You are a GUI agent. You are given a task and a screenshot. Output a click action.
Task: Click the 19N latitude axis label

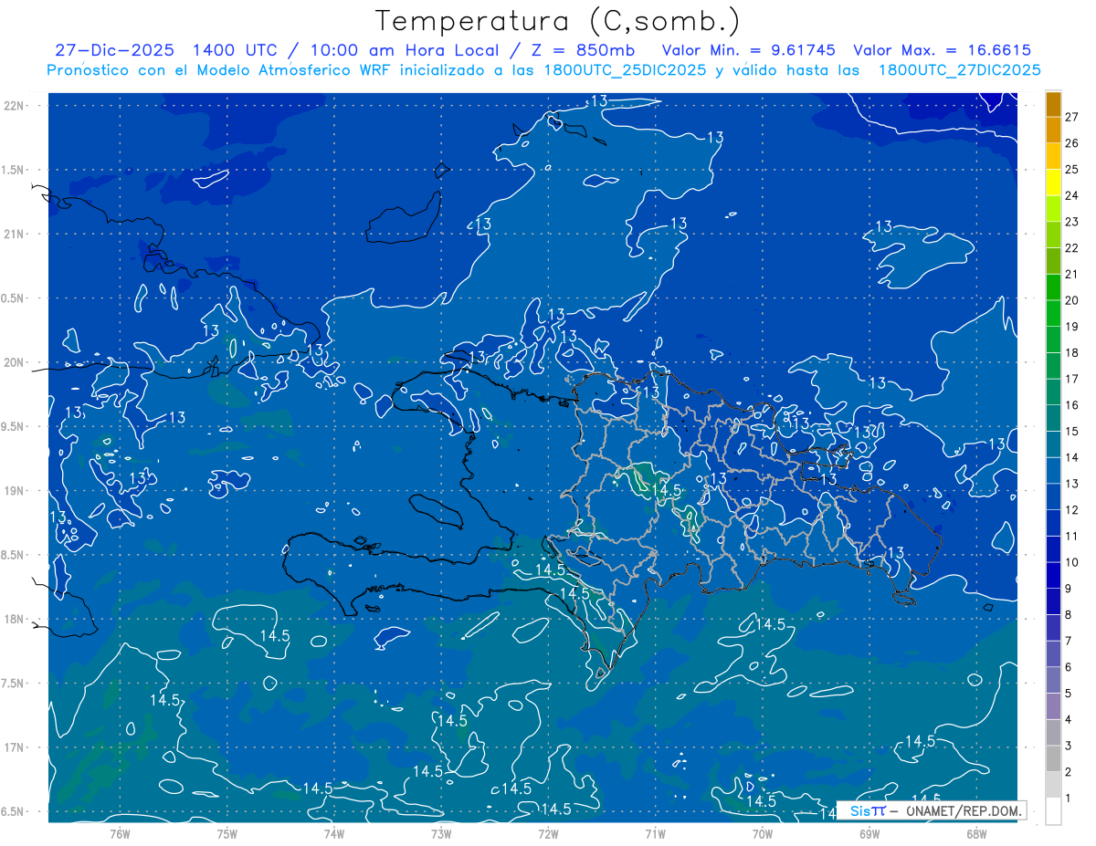14,490
